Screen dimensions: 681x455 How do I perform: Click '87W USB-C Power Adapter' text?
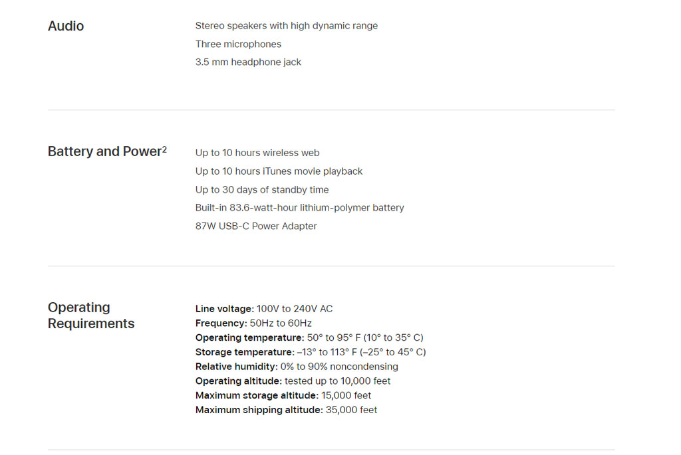pyautogui.click(x=256, y=226)
